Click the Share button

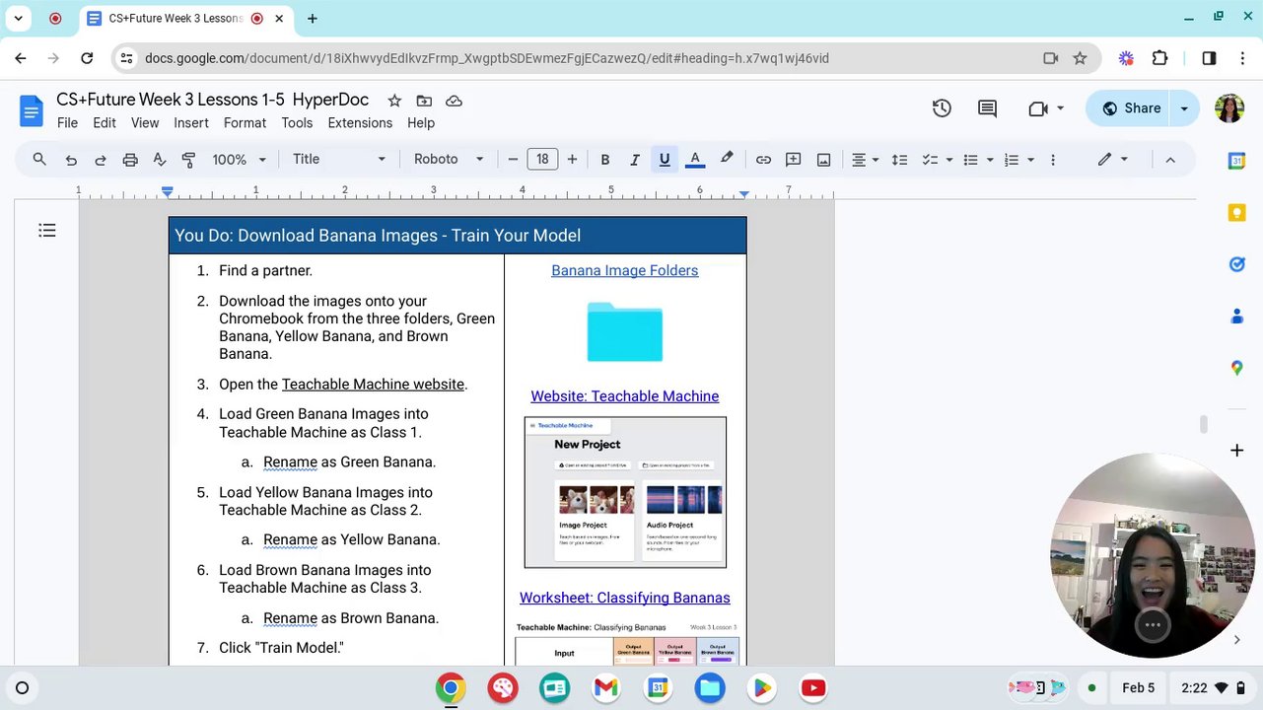[1131, 108]
